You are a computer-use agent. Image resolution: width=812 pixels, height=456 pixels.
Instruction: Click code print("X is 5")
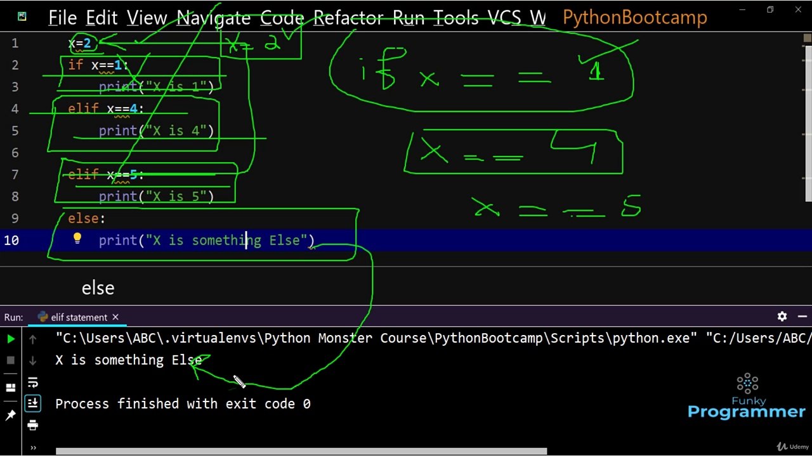pos(156,196)
